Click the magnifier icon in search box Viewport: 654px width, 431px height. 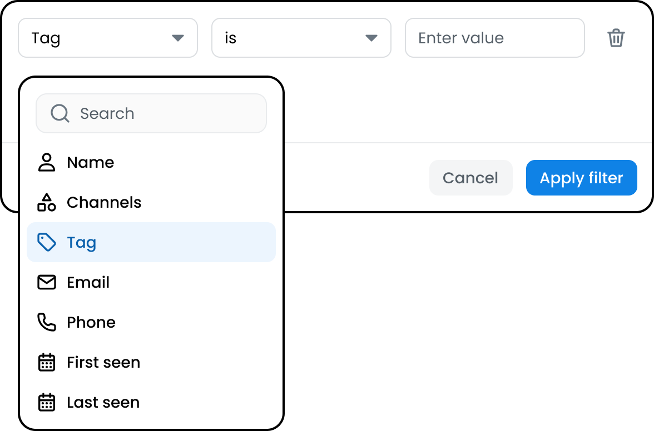(60, 113)
